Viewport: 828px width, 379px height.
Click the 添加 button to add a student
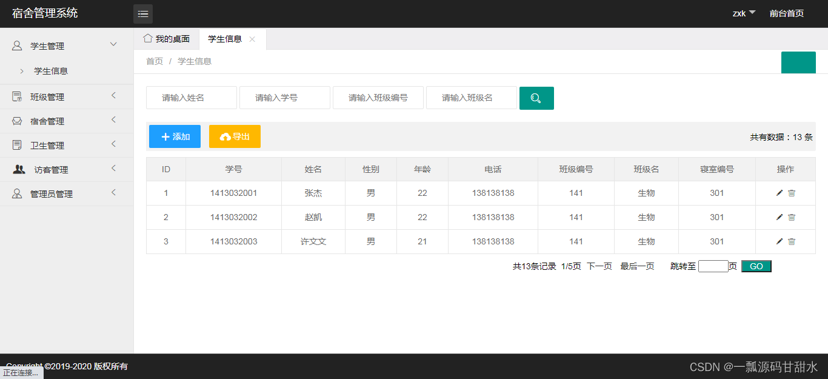[175, 136]
